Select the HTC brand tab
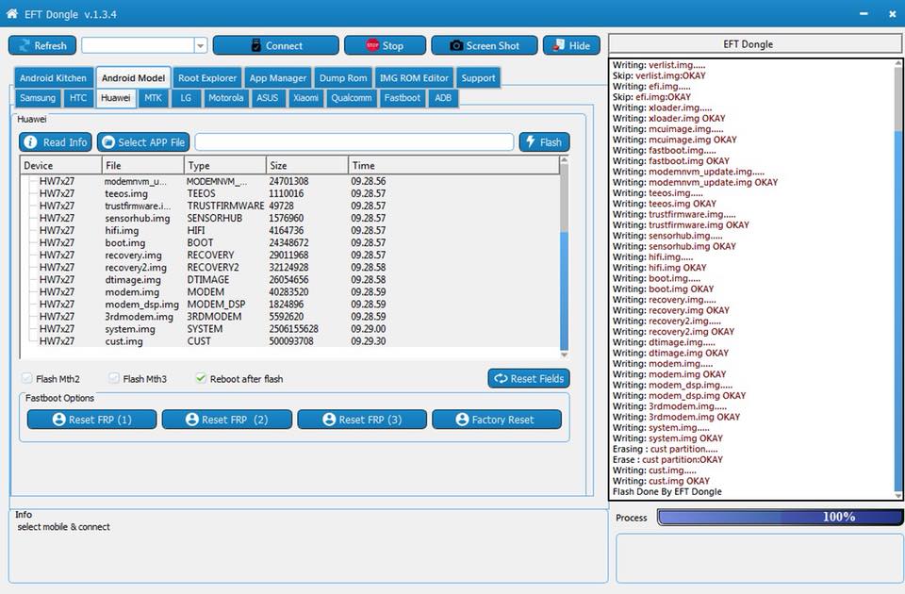 tap(78, 97)
